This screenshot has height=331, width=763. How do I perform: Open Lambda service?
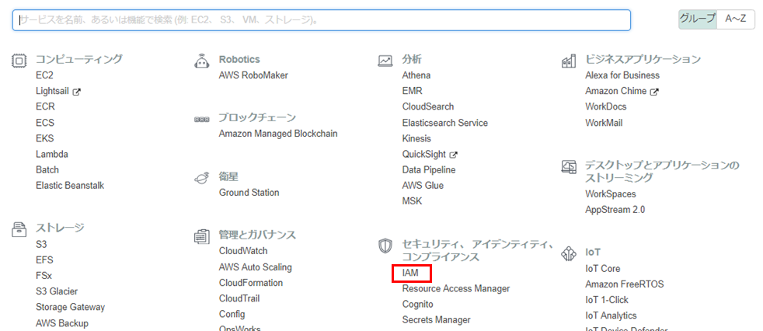coord(51,155)
